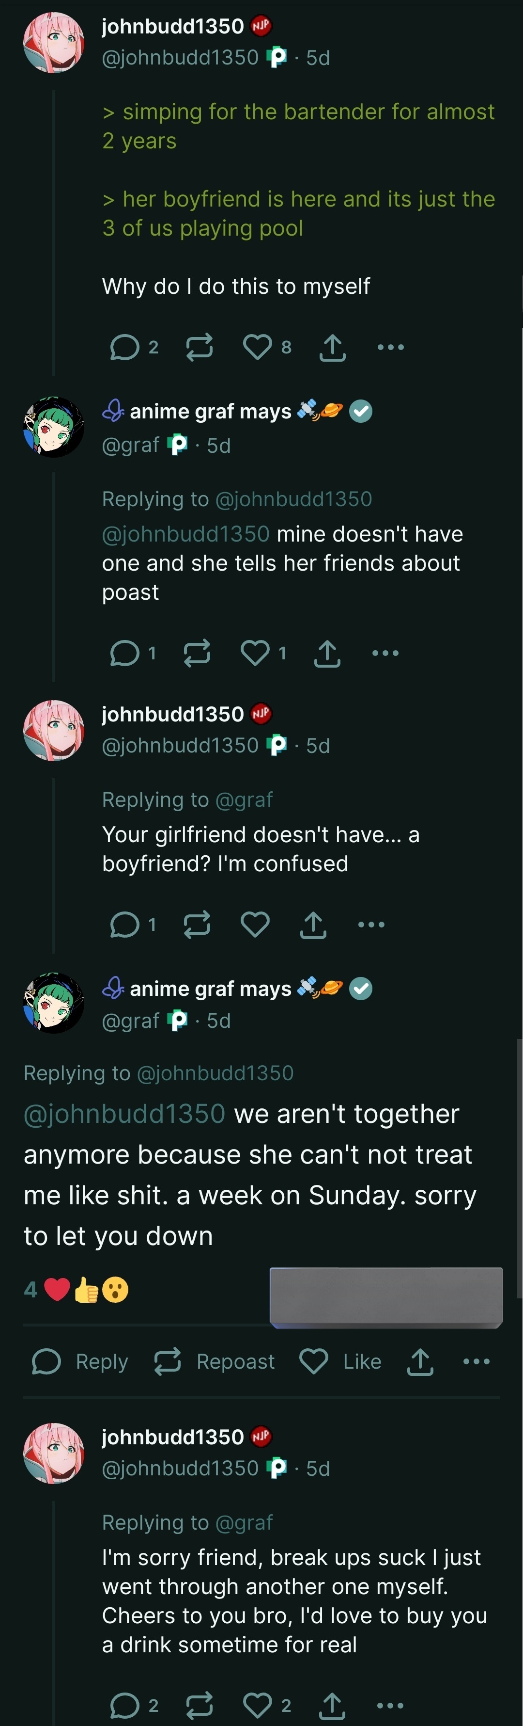Open more options on the first post
This screenshot has width=523, height=1726.
pos(390,347)
